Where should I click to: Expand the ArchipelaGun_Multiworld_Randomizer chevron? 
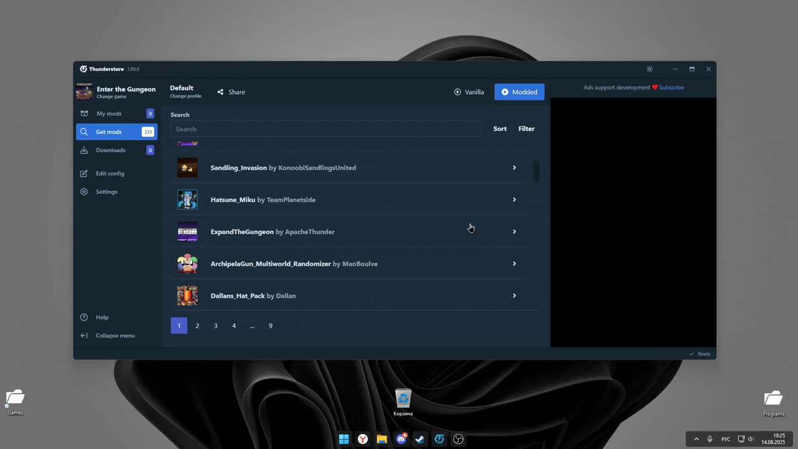[514, 264]
